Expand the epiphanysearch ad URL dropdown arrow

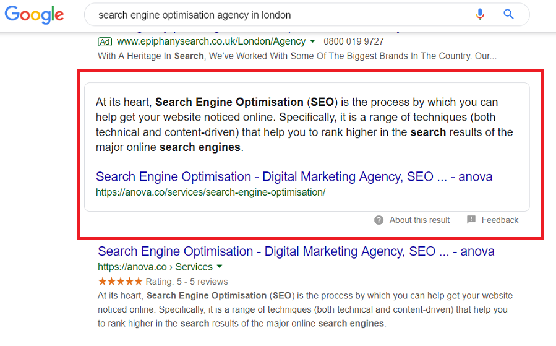(x=312, y=41)
